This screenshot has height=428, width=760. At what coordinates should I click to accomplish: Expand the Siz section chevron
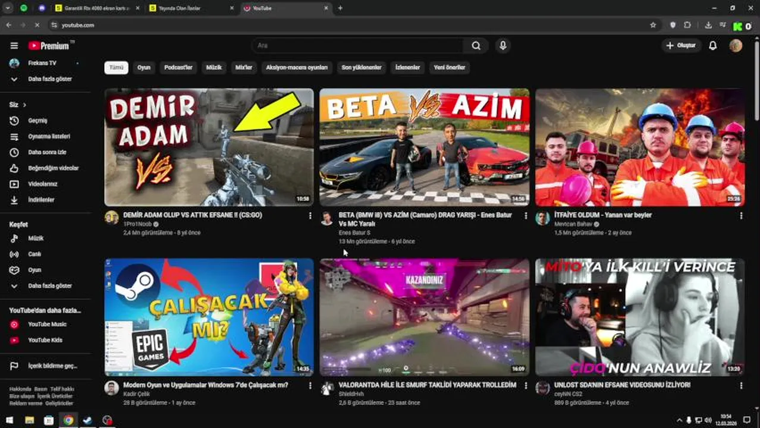coord(24,105)
